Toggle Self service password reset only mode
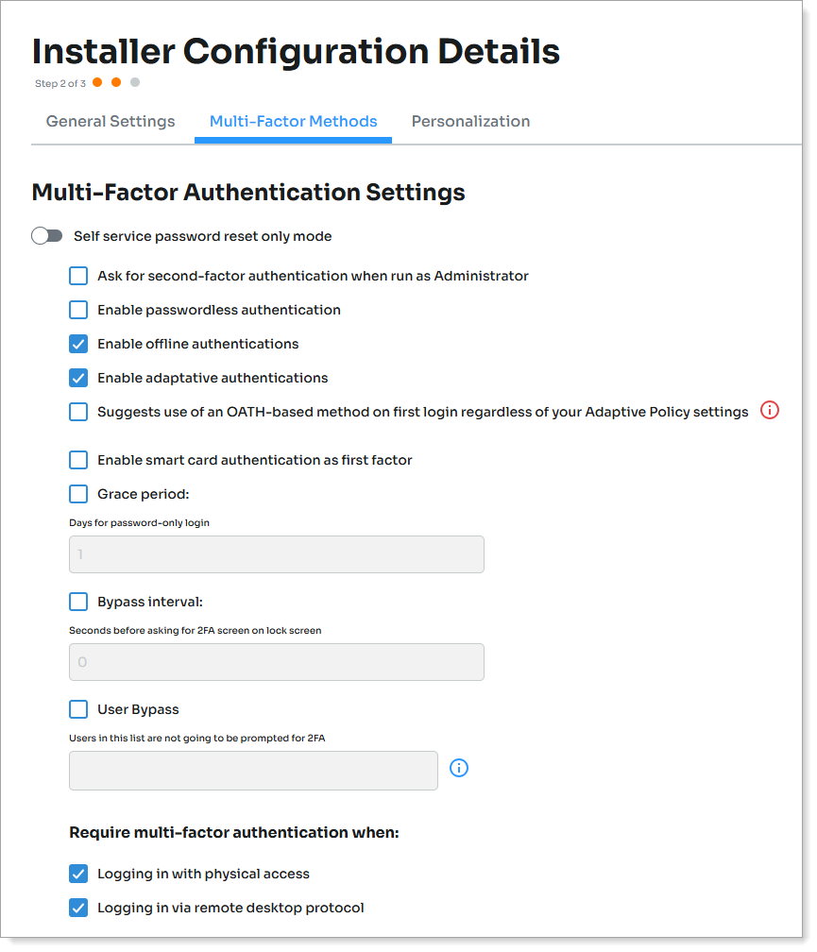The image size is (817, 952). pos(46,235)
